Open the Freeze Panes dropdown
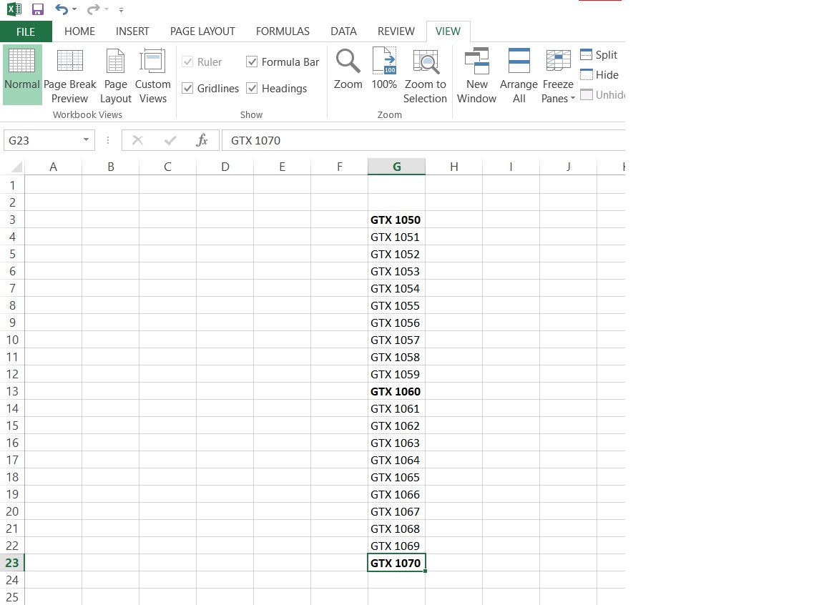Viewport: 824px width, 605px height. (558, 72)
